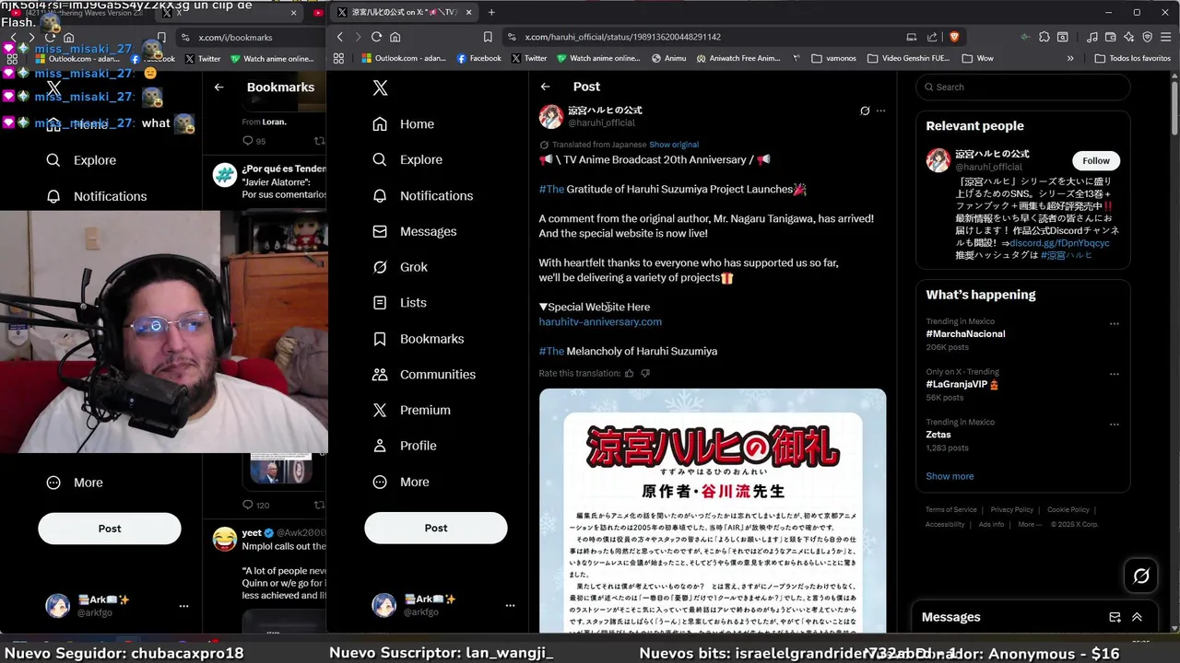This screenshot has width=1180, height=663.
Task: Click the browser Home icon in front window
Action: [395, 37]
